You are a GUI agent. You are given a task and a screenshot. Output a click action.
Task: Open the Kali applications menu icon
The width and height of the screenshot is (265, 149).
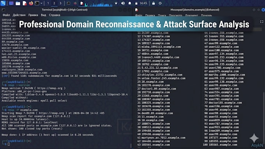(x=3, y=3)
